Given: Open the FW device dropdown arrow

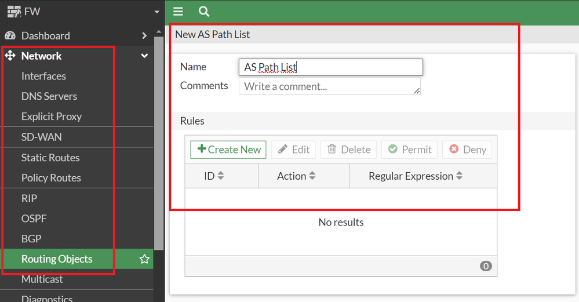Looking at the screenshot, I should tap(156, 12).
